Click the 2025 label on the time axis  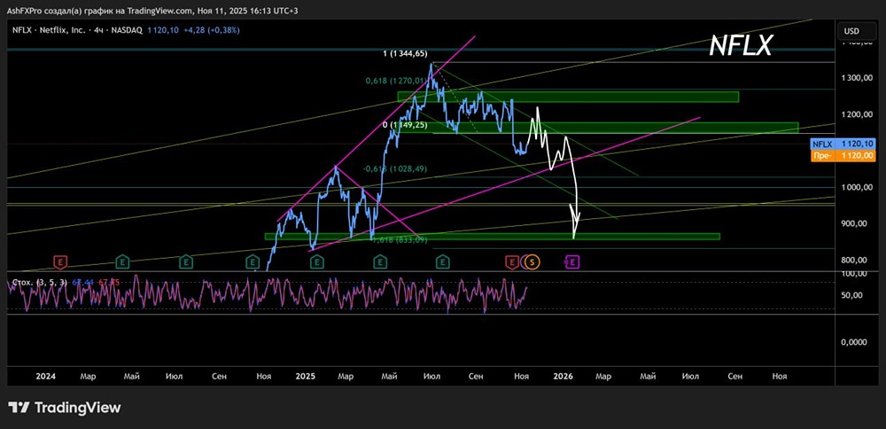coord(305,376)
